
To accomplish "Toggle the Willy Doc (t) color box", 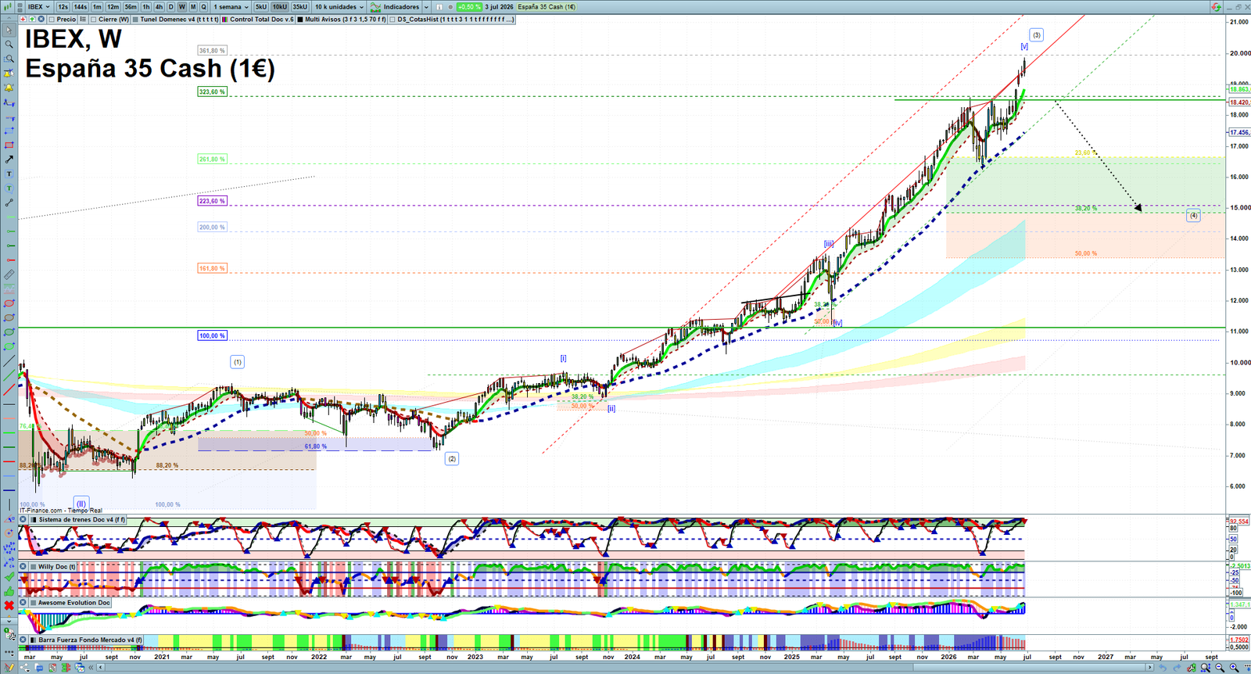I will coord(34,567).
